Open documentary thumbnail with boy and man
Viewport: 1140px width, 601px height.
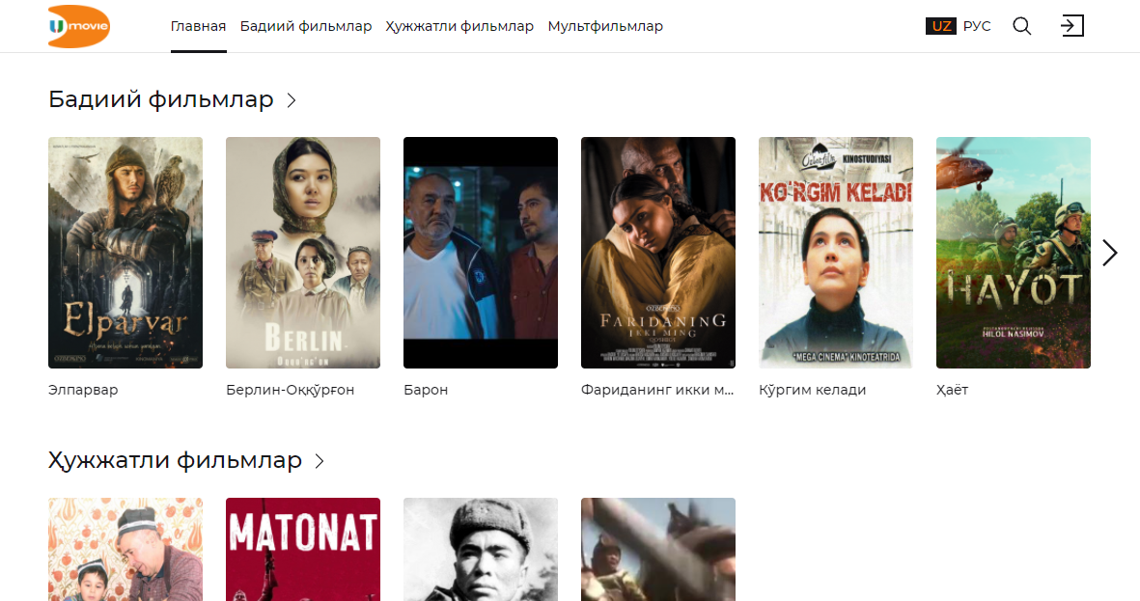(125, 550)
